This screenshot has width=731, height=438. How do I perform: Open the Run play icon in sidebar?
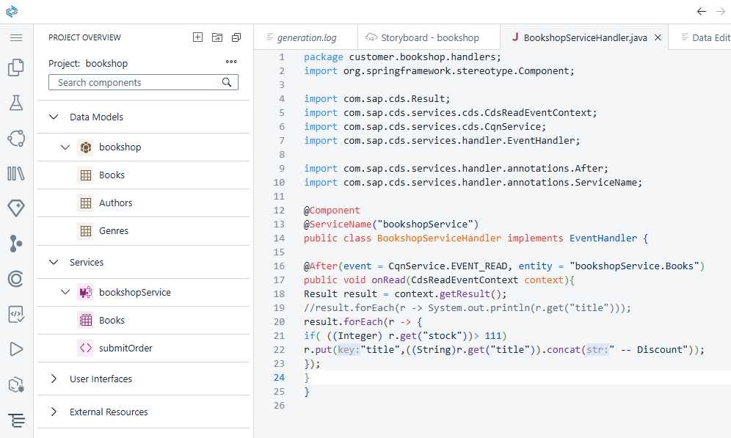[x=16, y=349]
